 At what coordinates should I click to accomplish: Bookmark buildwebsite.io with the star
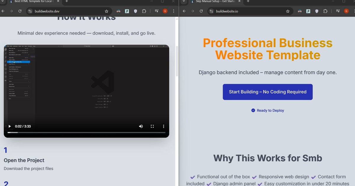coord(288,11)
